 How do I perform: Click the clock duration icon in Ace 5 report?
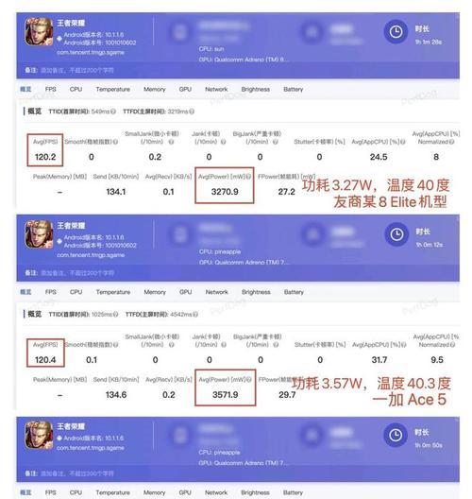click(x=396, y=235)
